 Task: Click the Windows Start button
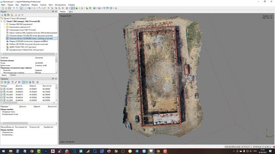pos(3,151)
